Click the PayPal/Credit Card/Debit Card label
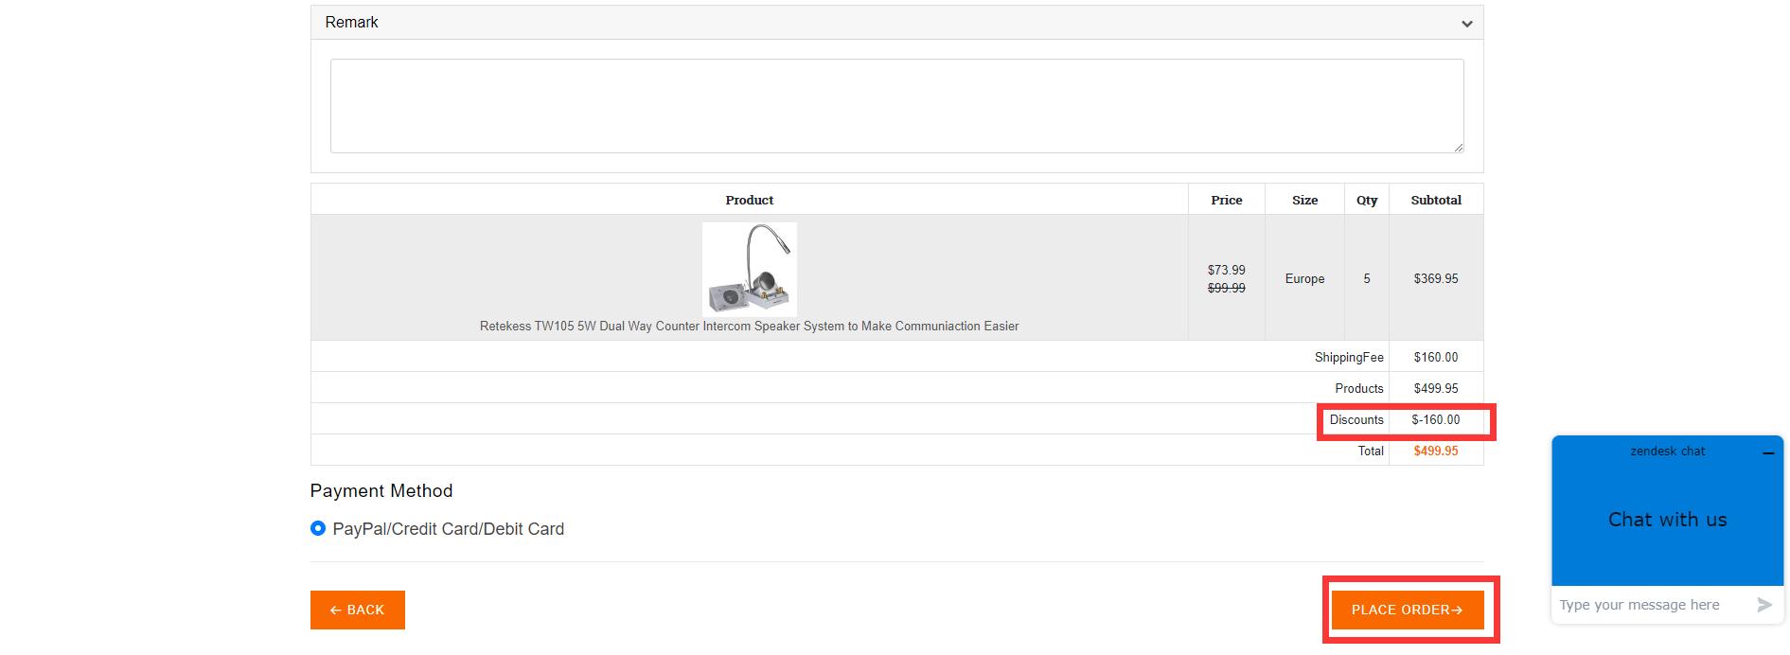This screenshot has height=655, width=1790. [448, 529]
